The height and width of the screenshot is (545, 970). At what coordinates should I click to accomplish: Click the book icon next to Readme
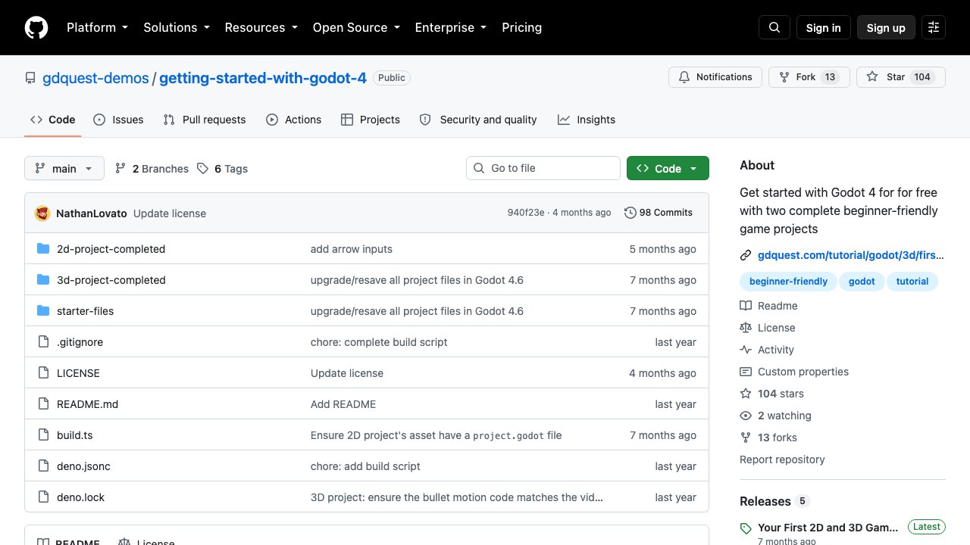coord(746,306)
